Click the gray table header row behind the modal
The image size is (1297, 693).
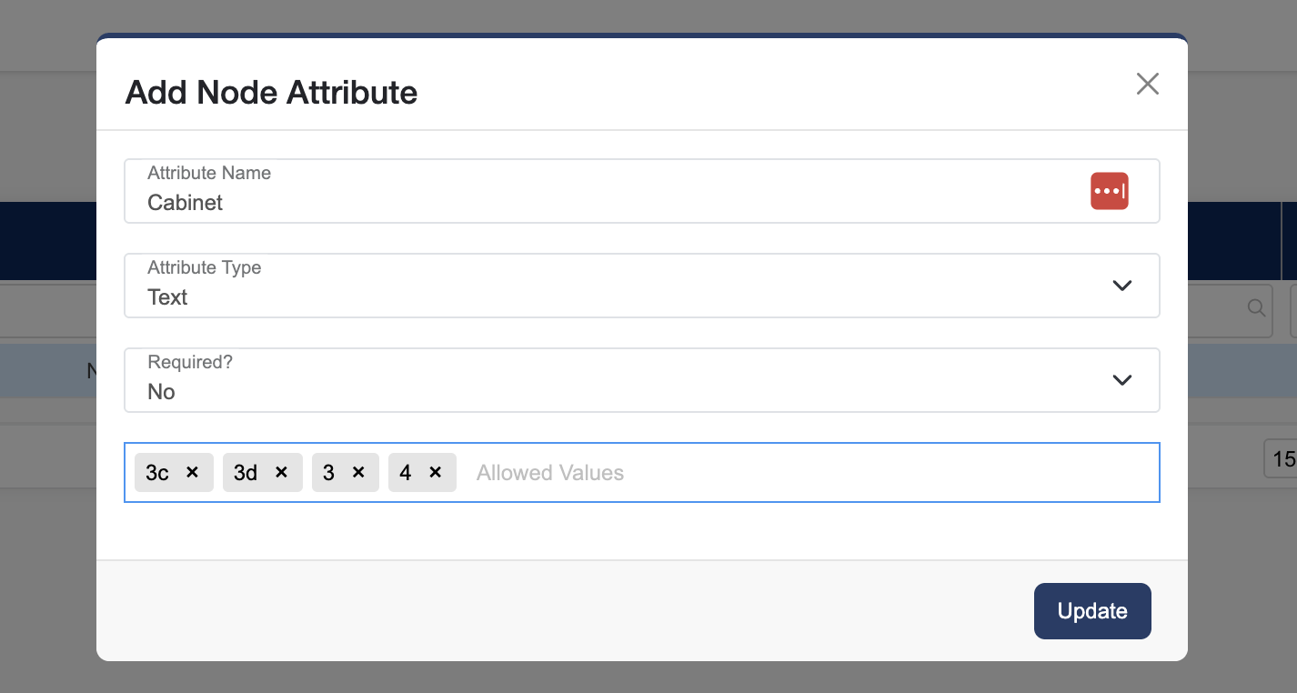point(45,370)
